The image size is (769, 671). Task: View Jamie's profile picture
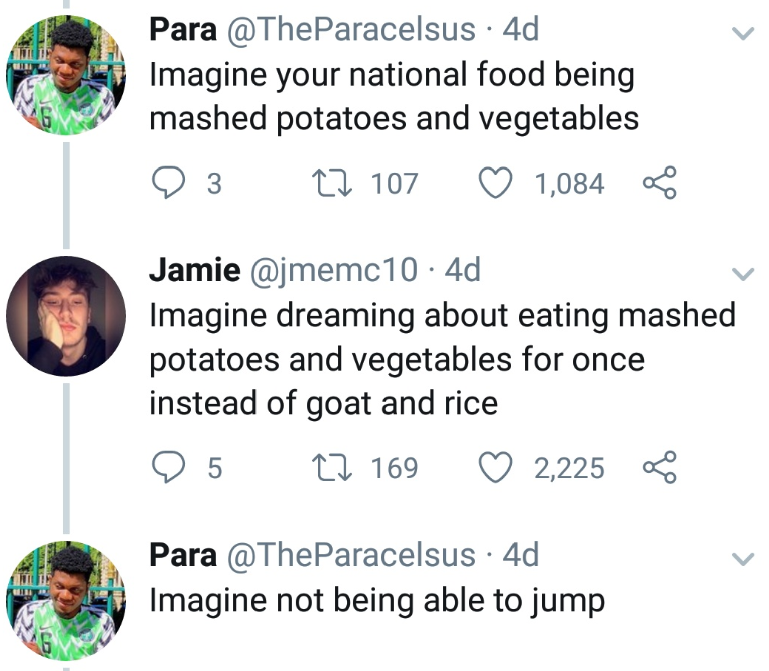tap(66, 316)
